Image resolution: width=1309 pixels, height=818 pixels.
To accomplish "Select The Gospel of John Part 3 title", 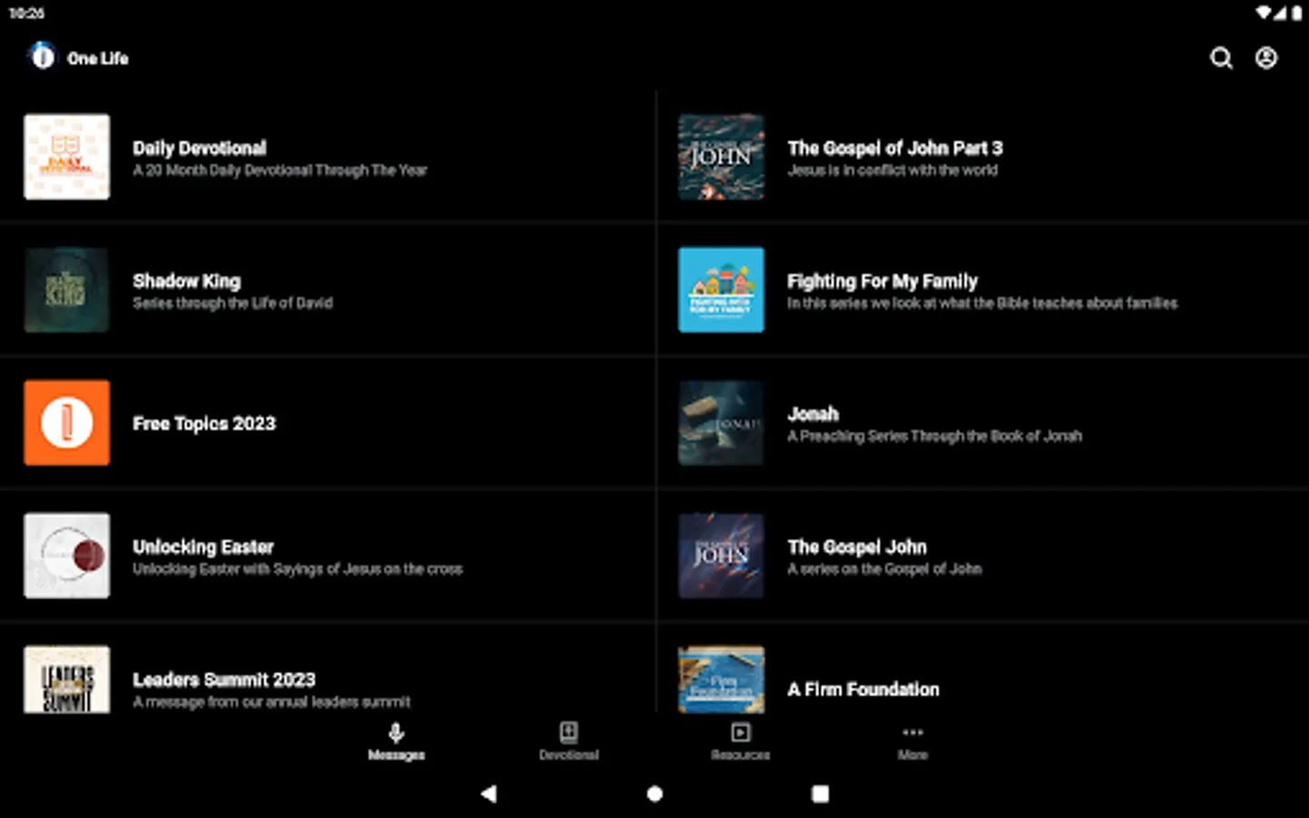I will (895, 148).
